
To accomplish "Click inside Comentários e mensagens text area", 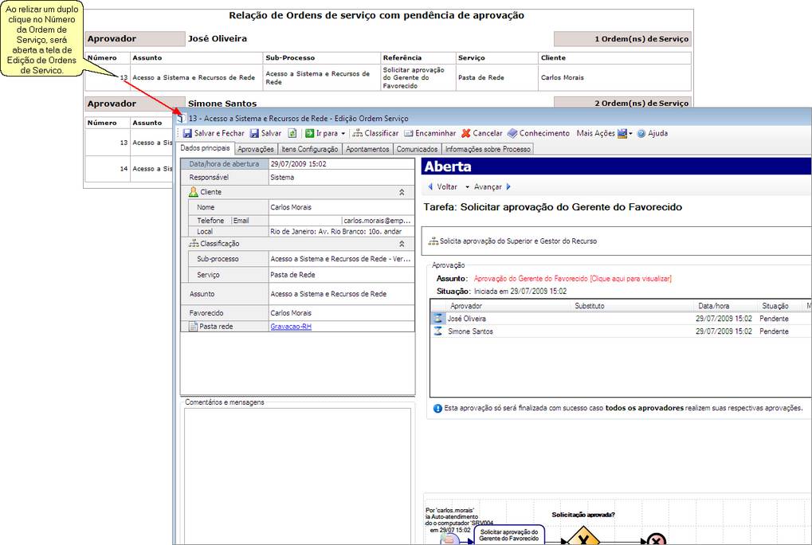I will pyautogui.click(x=296, y=470).
